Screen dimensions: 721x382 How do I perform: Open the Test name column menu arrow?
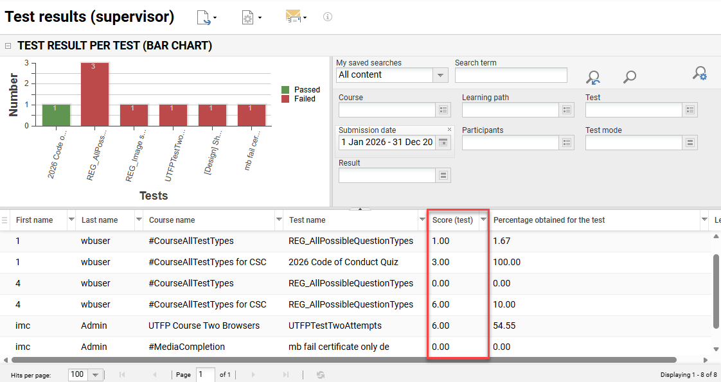422,220
